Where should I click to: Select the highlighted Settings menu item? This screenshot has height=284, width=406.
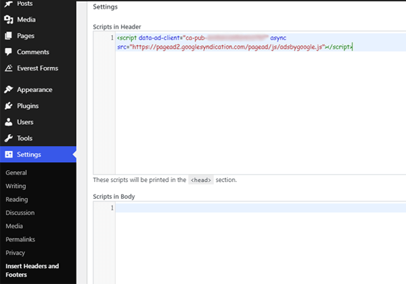pos(38,154)
